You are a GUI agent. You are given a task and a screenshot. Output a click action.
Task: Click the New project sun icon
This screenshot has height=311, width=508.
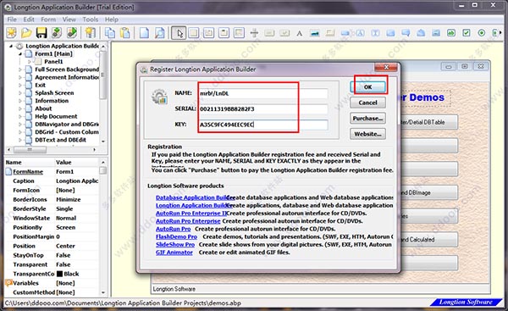tap(11, 33)
